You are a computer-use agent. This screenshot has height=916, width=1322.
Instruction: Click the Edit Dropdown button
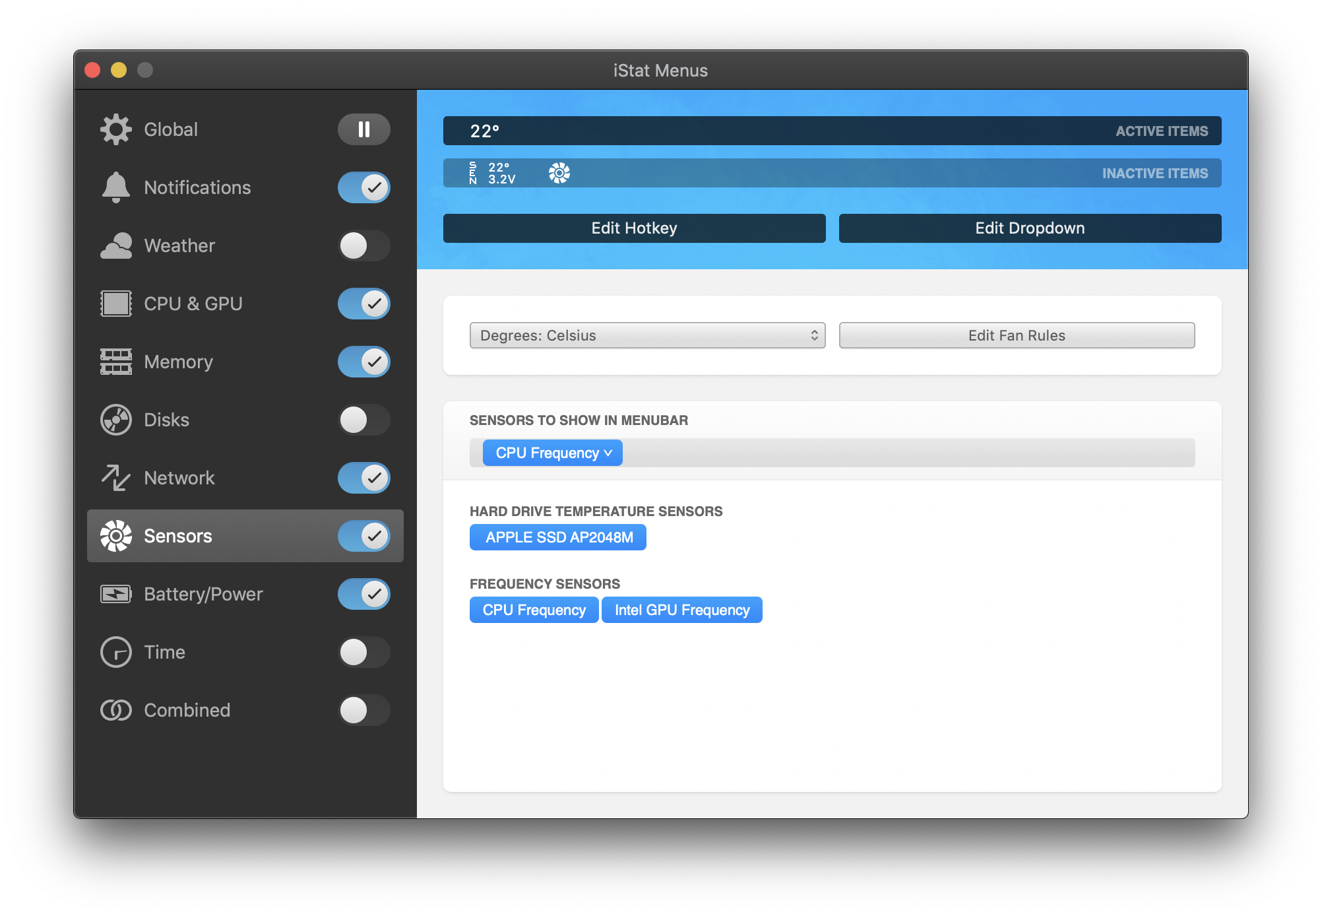[x=1029, y=228]
